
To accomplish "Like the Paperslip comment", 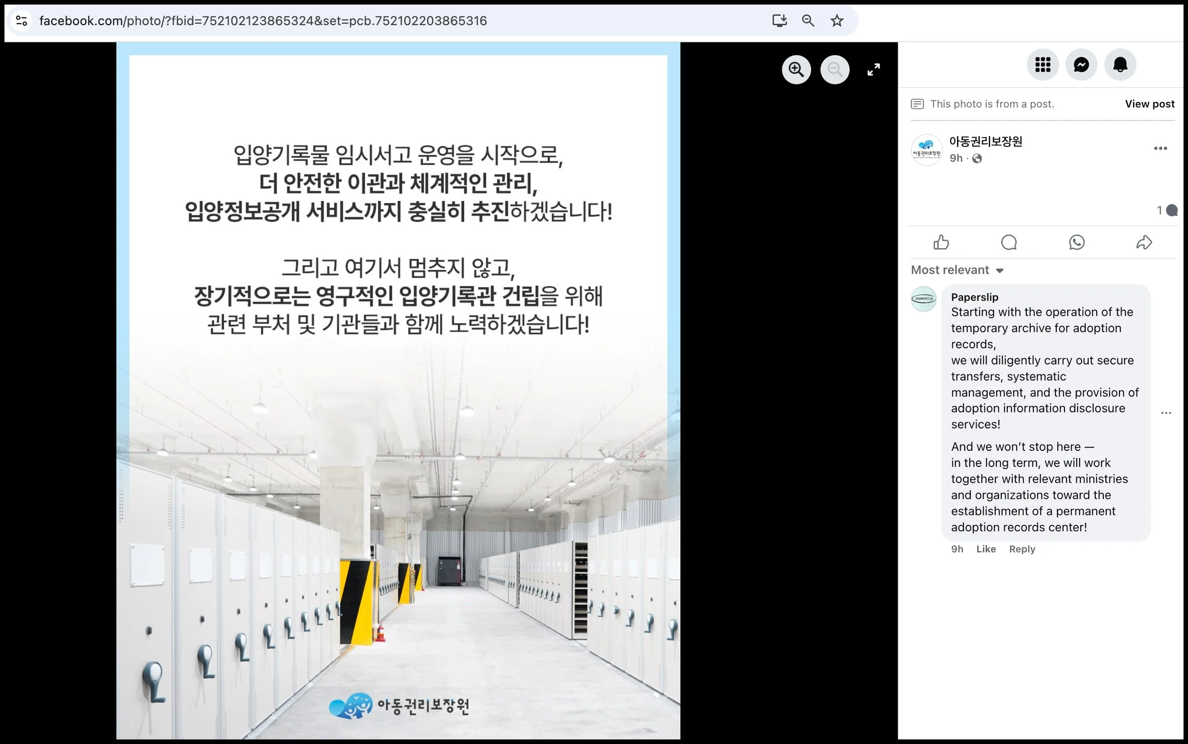I will click(x=985, y=549).
